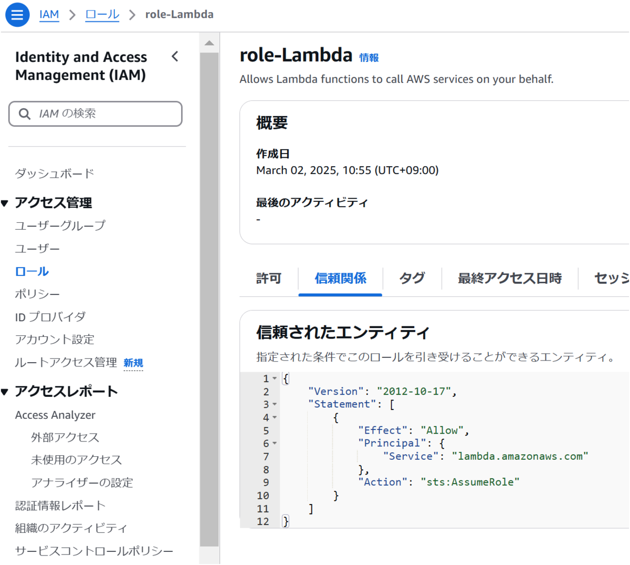
Task: Click the sidebar vertical scrollbar track
Action: pyautogui.click(x=209, y=300)
